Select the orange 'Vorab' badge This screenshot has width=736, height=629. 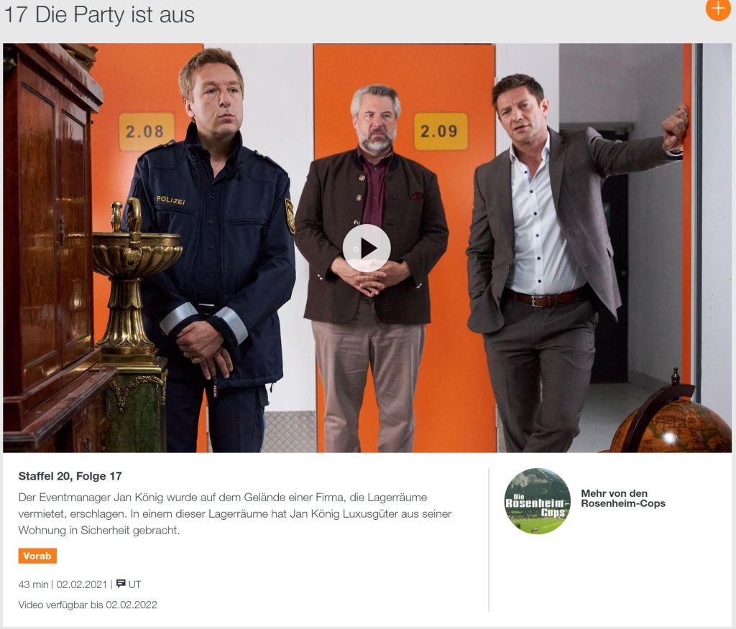(37, 556)
